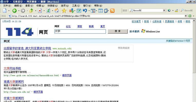Viewport: 196px width, 102px height.
Task: Open the 体育 link
Action: point(180,21)
